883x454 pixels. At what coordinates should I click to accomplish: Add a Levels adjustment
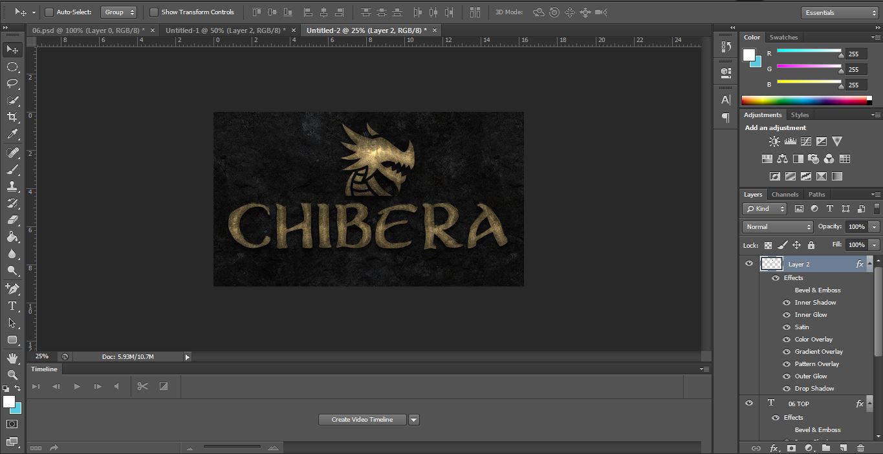[x=790, y=141]
